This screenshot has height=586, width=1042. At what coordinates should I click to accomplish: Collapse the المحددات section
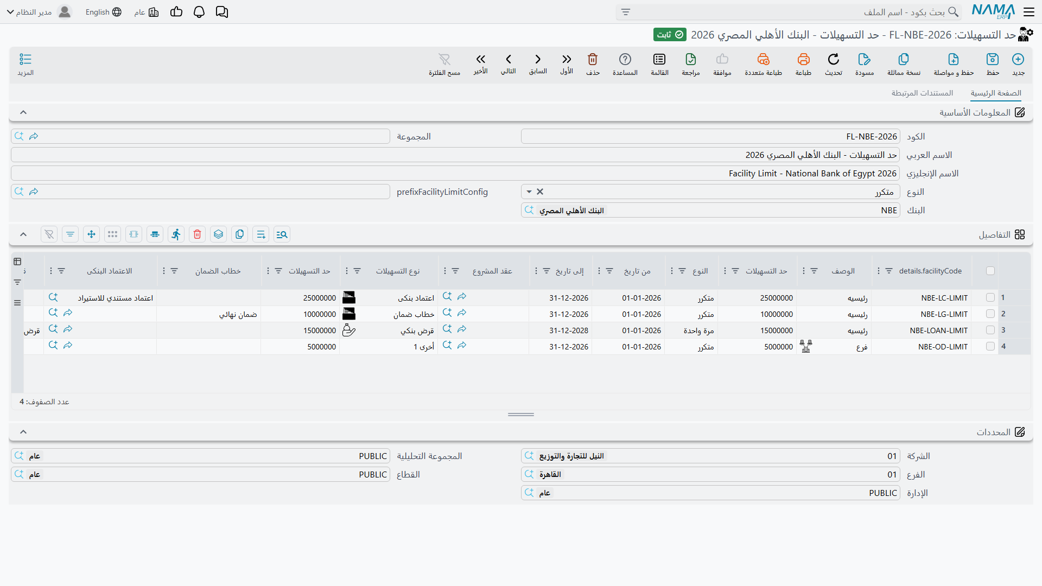click(23, 432)
